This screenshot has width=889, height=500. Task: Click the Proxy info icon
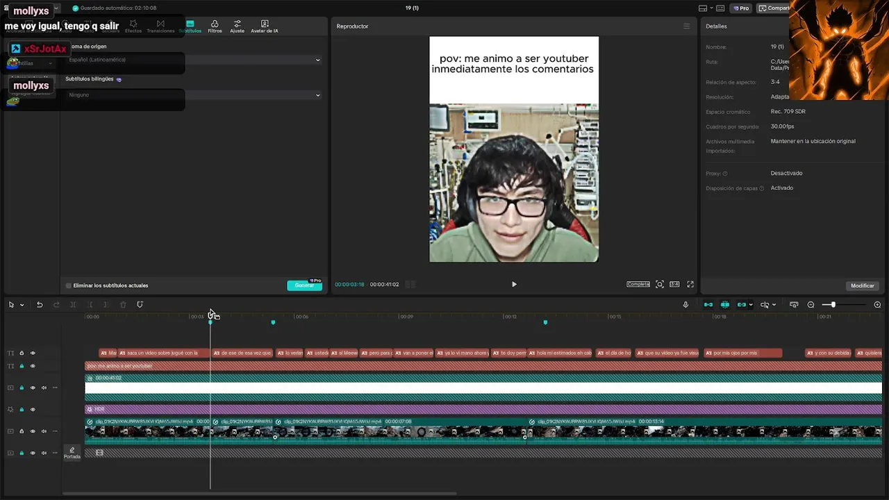point(725,174)
